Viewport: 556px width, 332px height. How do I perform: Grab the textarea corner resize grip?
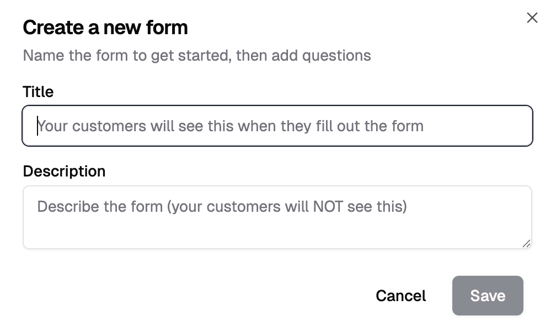pyautogui.click(x=526, y=243)
